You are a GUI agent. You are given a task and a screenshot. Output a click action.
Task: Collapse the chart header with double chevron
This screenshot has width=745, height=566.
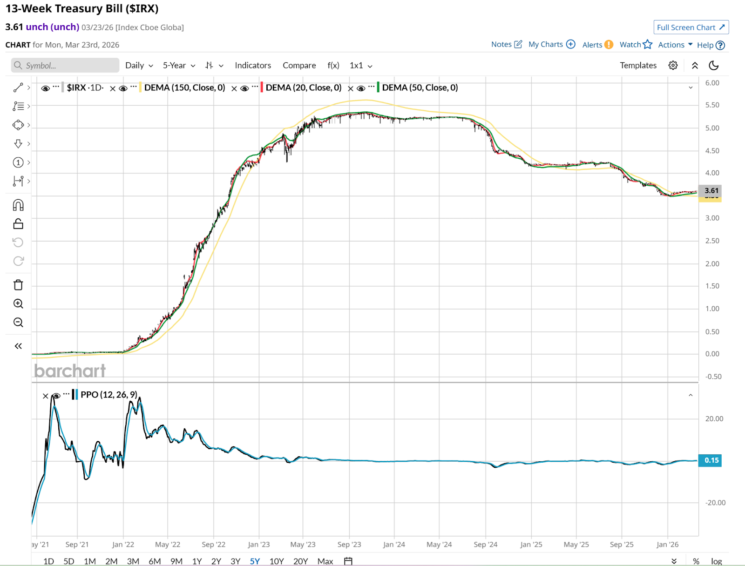point(695,65)
